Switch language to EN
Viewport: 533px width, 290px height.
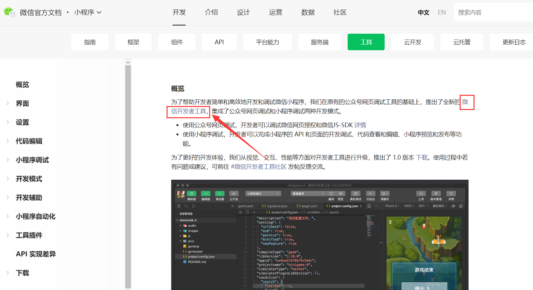point(442,13)
